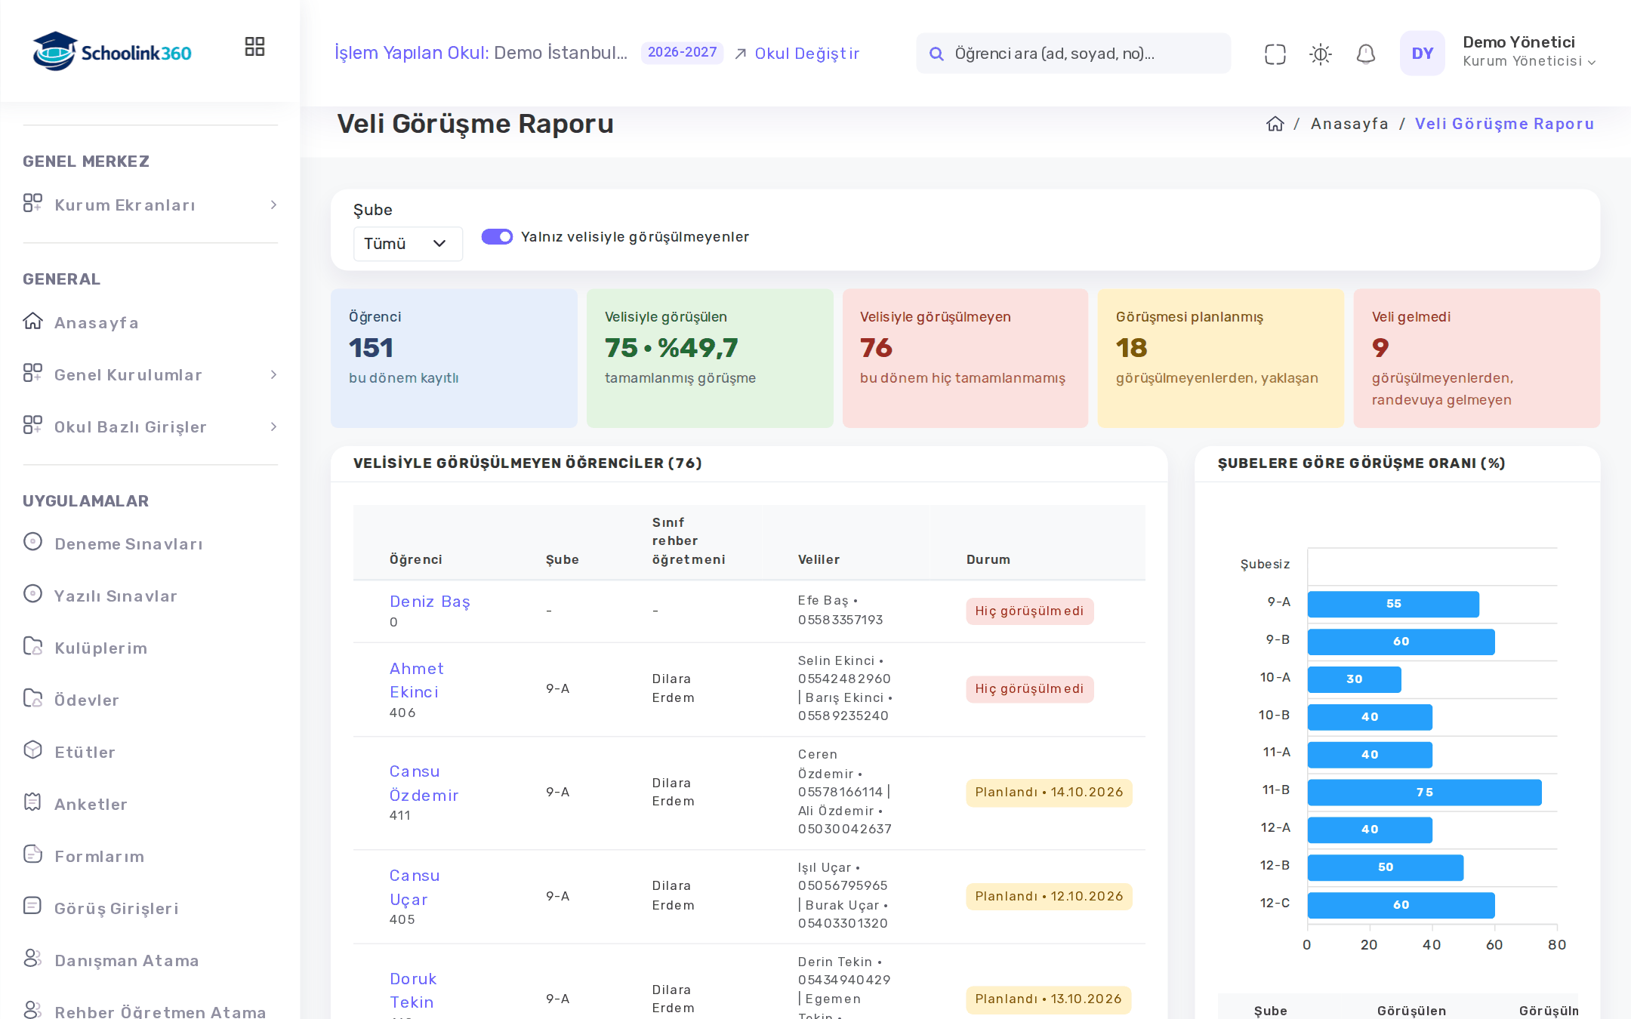The height and width of the screenshot is (1019, 1631).
Task: Click the sidebar grid toggle icon
Action: (254, 47)
